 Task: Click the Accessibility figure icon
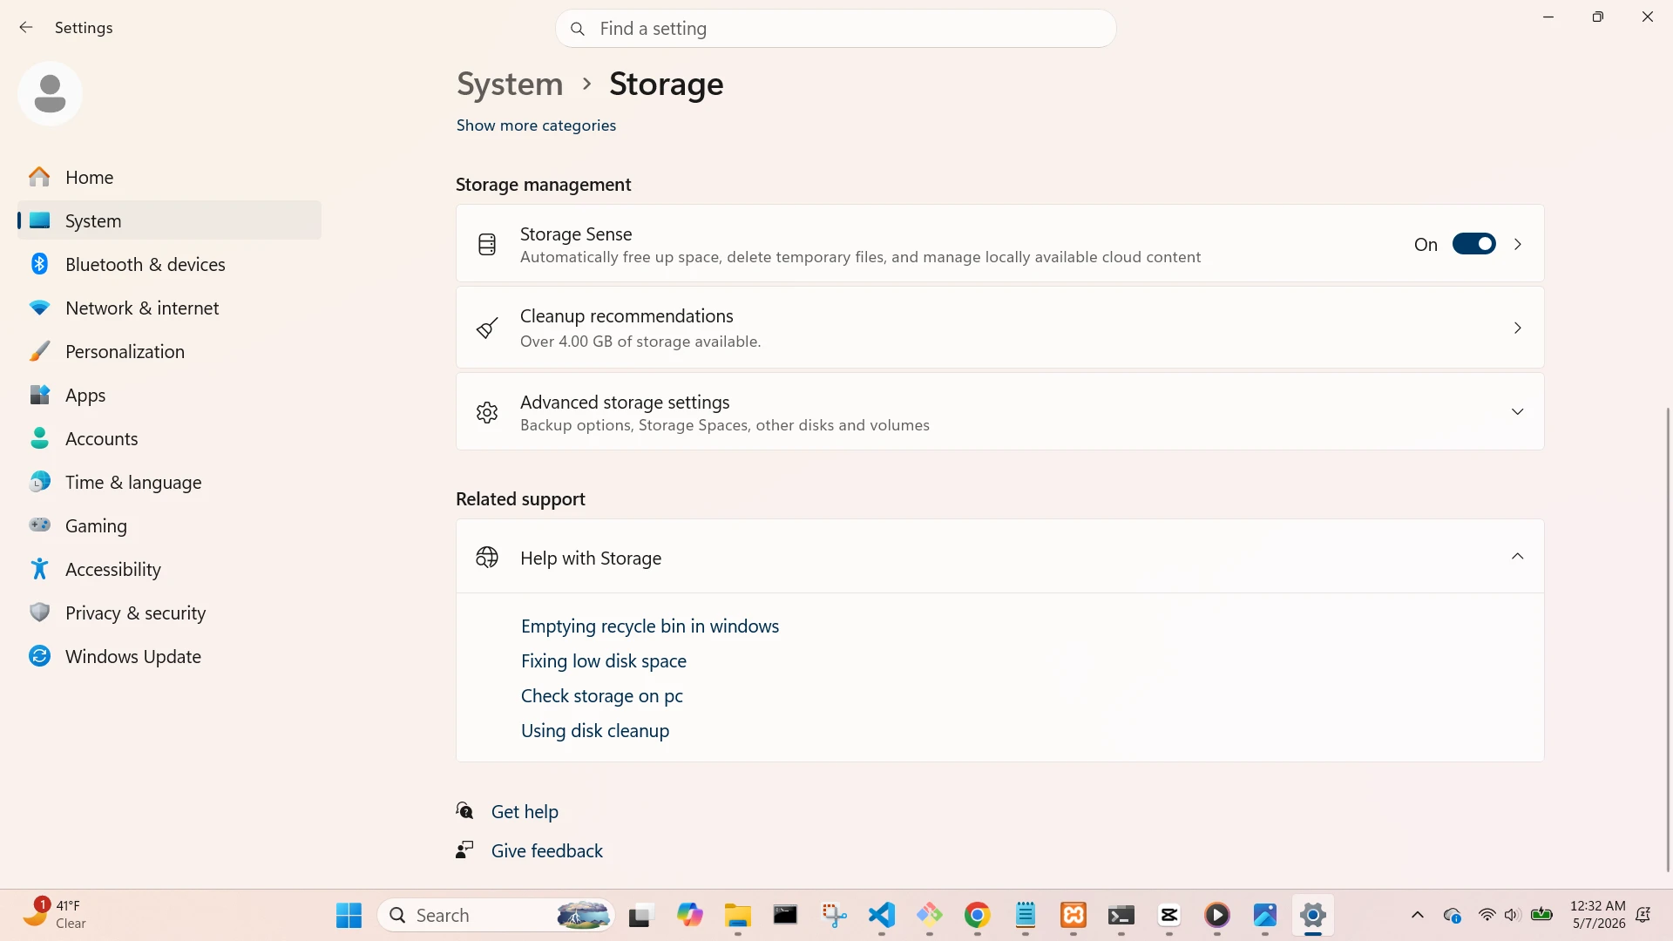coord(39,569)
